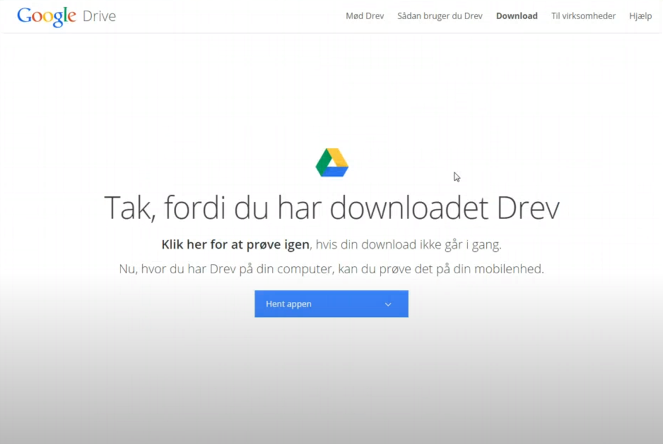
Task: Click 'Klik her for at prøve igen' link
Action: coord(235,245)
